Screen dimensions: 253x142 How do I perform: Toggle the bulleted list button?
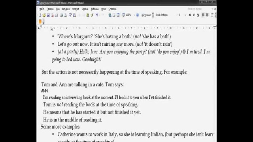point(212,15)
